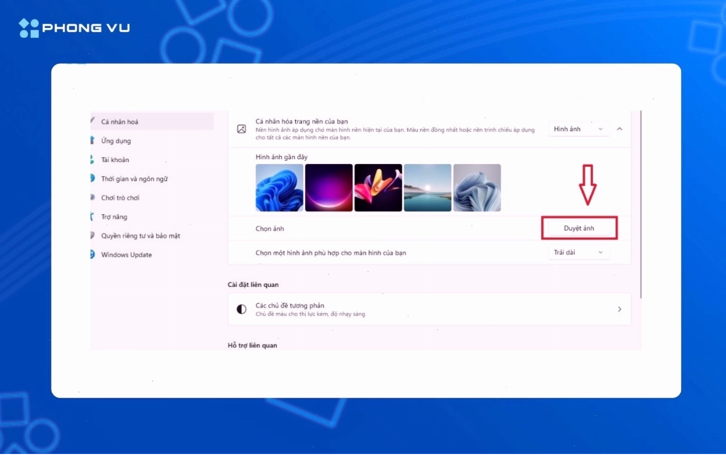Click the background picture icon
This screenshot has width=726, height=455.
coord(242,129)
